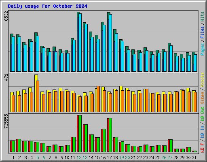207x162 pixels.
Task: Click the cyan bar for day 1
Action: (x=13, y=54)
